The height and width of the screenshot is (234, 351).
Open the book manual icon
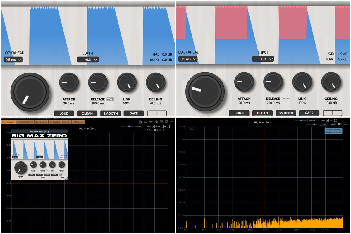click(x=146, y=122)
